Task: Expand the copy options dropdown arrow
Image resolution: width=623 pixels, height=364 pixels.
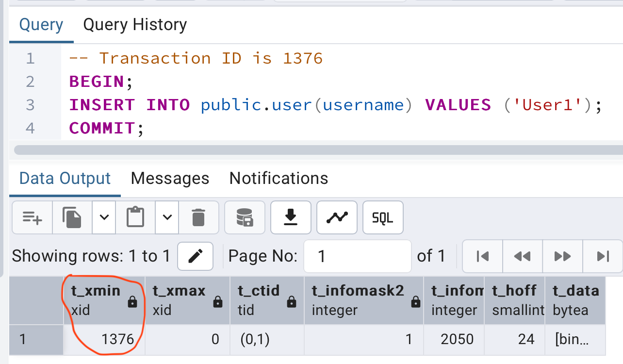Action: coord(104,217)
